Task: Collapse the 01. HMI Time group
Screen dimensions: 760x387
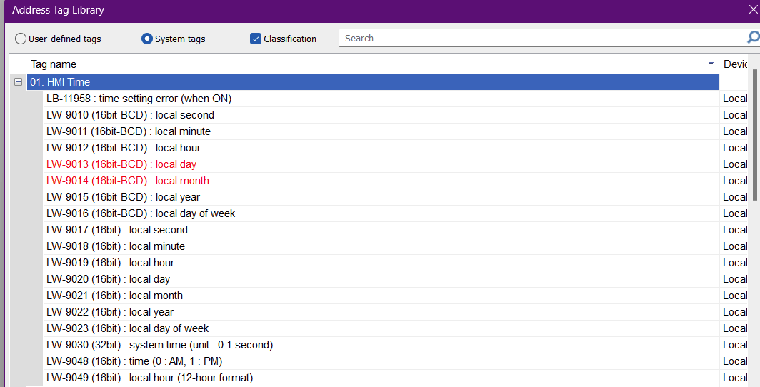Action: pos(19,82)
